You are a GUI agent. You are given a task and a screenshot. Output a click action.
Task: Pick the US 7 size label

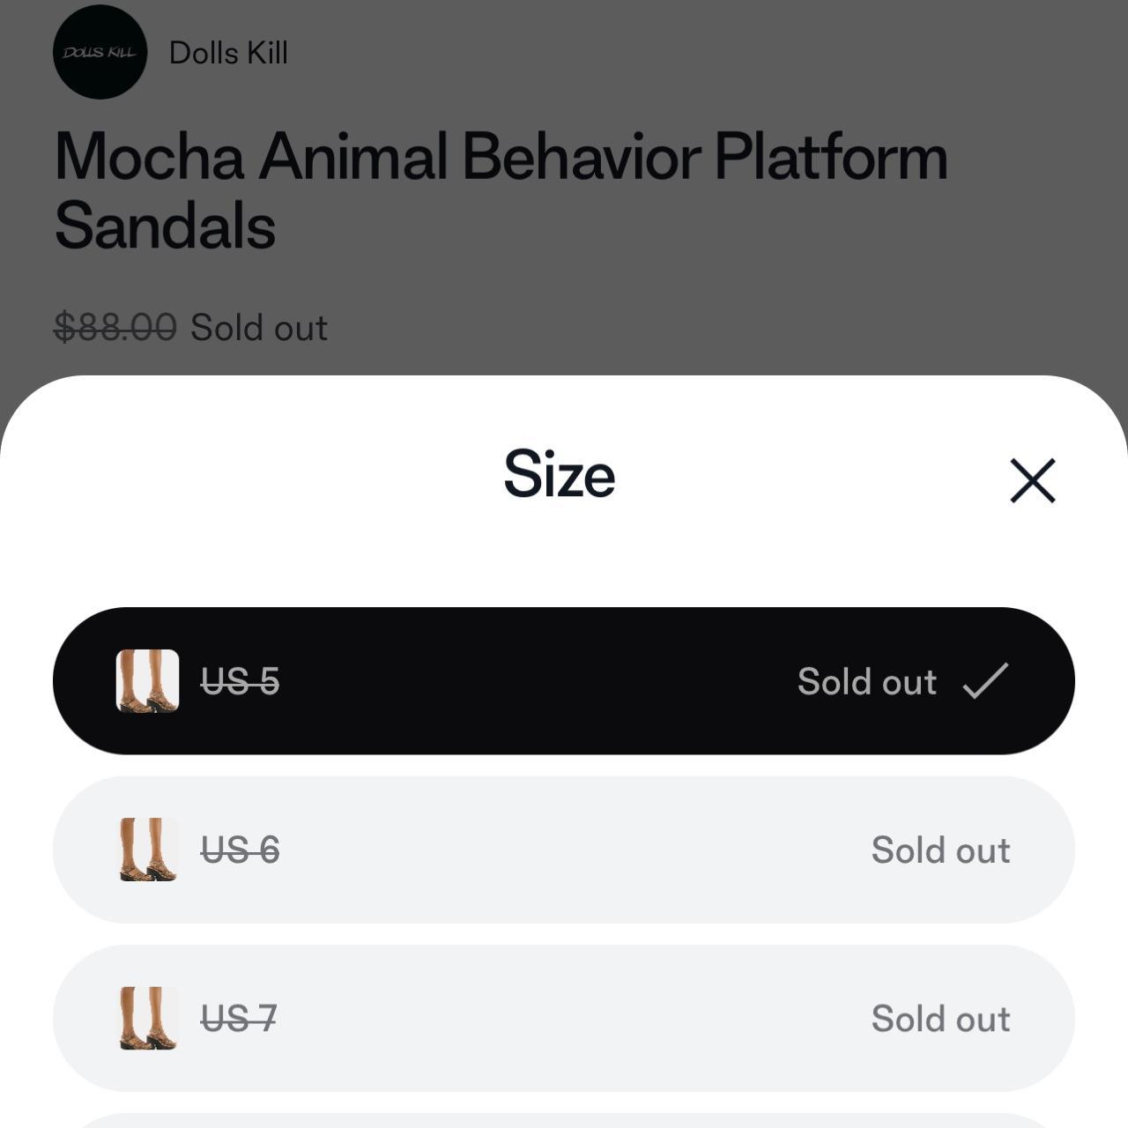[x=238, y=1019]
